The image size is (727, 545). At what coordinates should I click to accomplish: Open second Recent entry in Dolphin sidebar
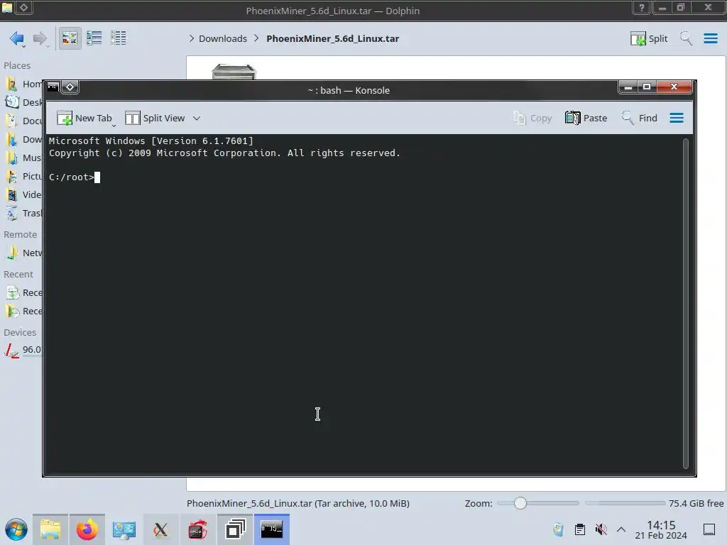point(23,312)
